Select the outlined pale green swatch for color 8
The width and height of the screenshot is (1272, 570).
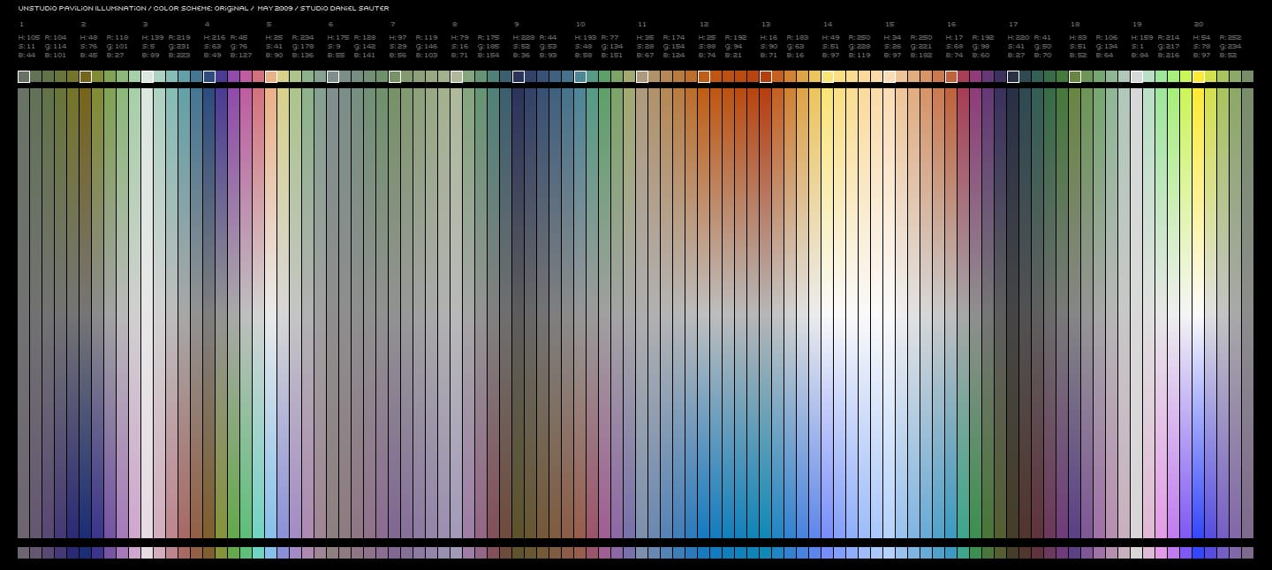tap(457, 77)
